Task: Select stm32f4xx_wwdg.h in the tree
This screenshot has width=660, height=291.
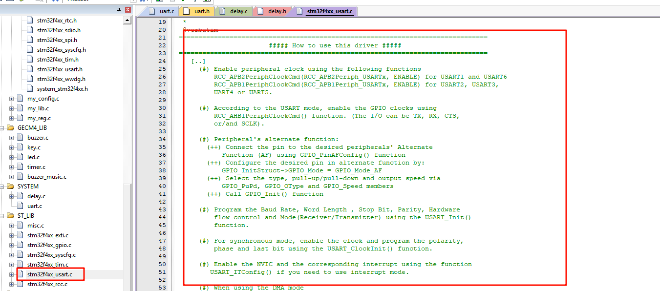Action: (x=61, y=79)
